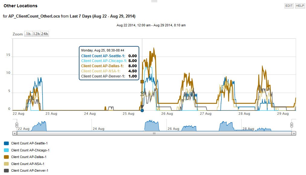Click the time range 'Aug 22 2014, 12:00 am' caption
306x175 pixels.
pos(134,25)
